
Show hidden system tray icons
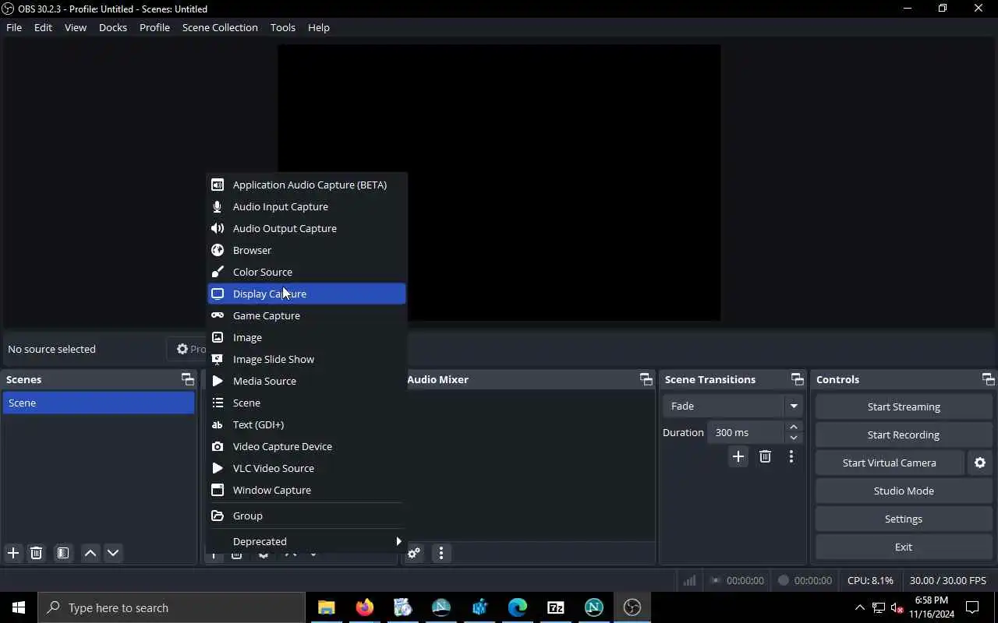pyautogui.click(x=860, y=607)
